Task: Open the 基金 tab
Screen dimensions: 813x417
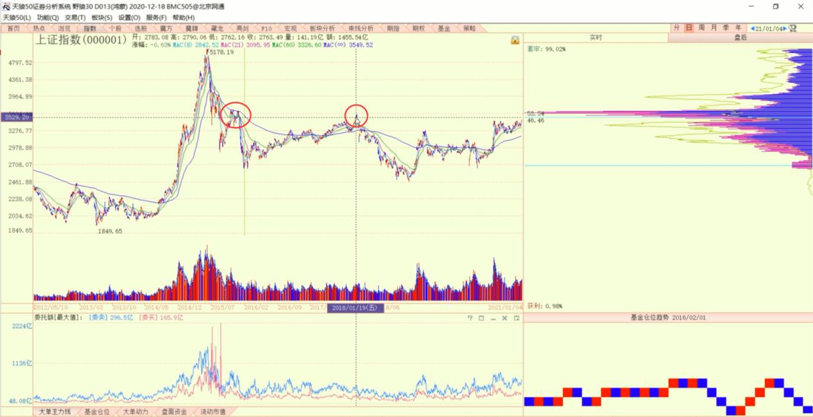Action: pos(443,28)
